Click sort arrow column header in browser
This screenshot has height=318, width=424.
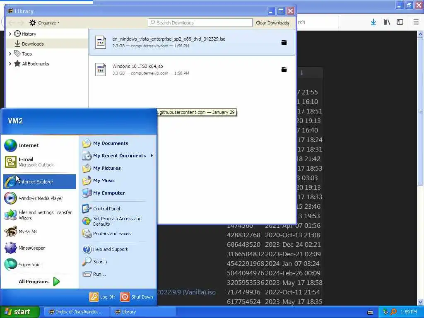(x=302, y=72)
